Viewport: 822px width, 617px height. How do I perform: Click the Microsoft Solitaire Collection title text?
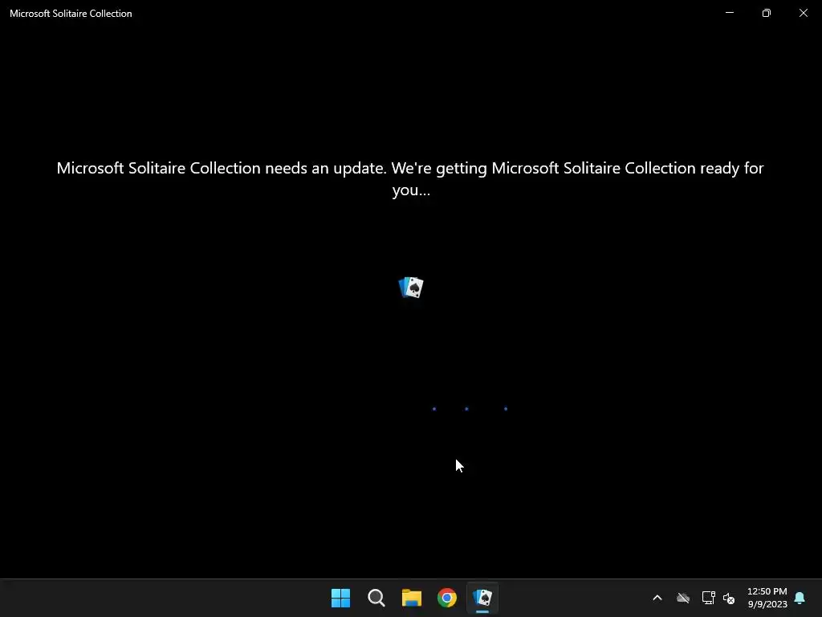(71, 14)
